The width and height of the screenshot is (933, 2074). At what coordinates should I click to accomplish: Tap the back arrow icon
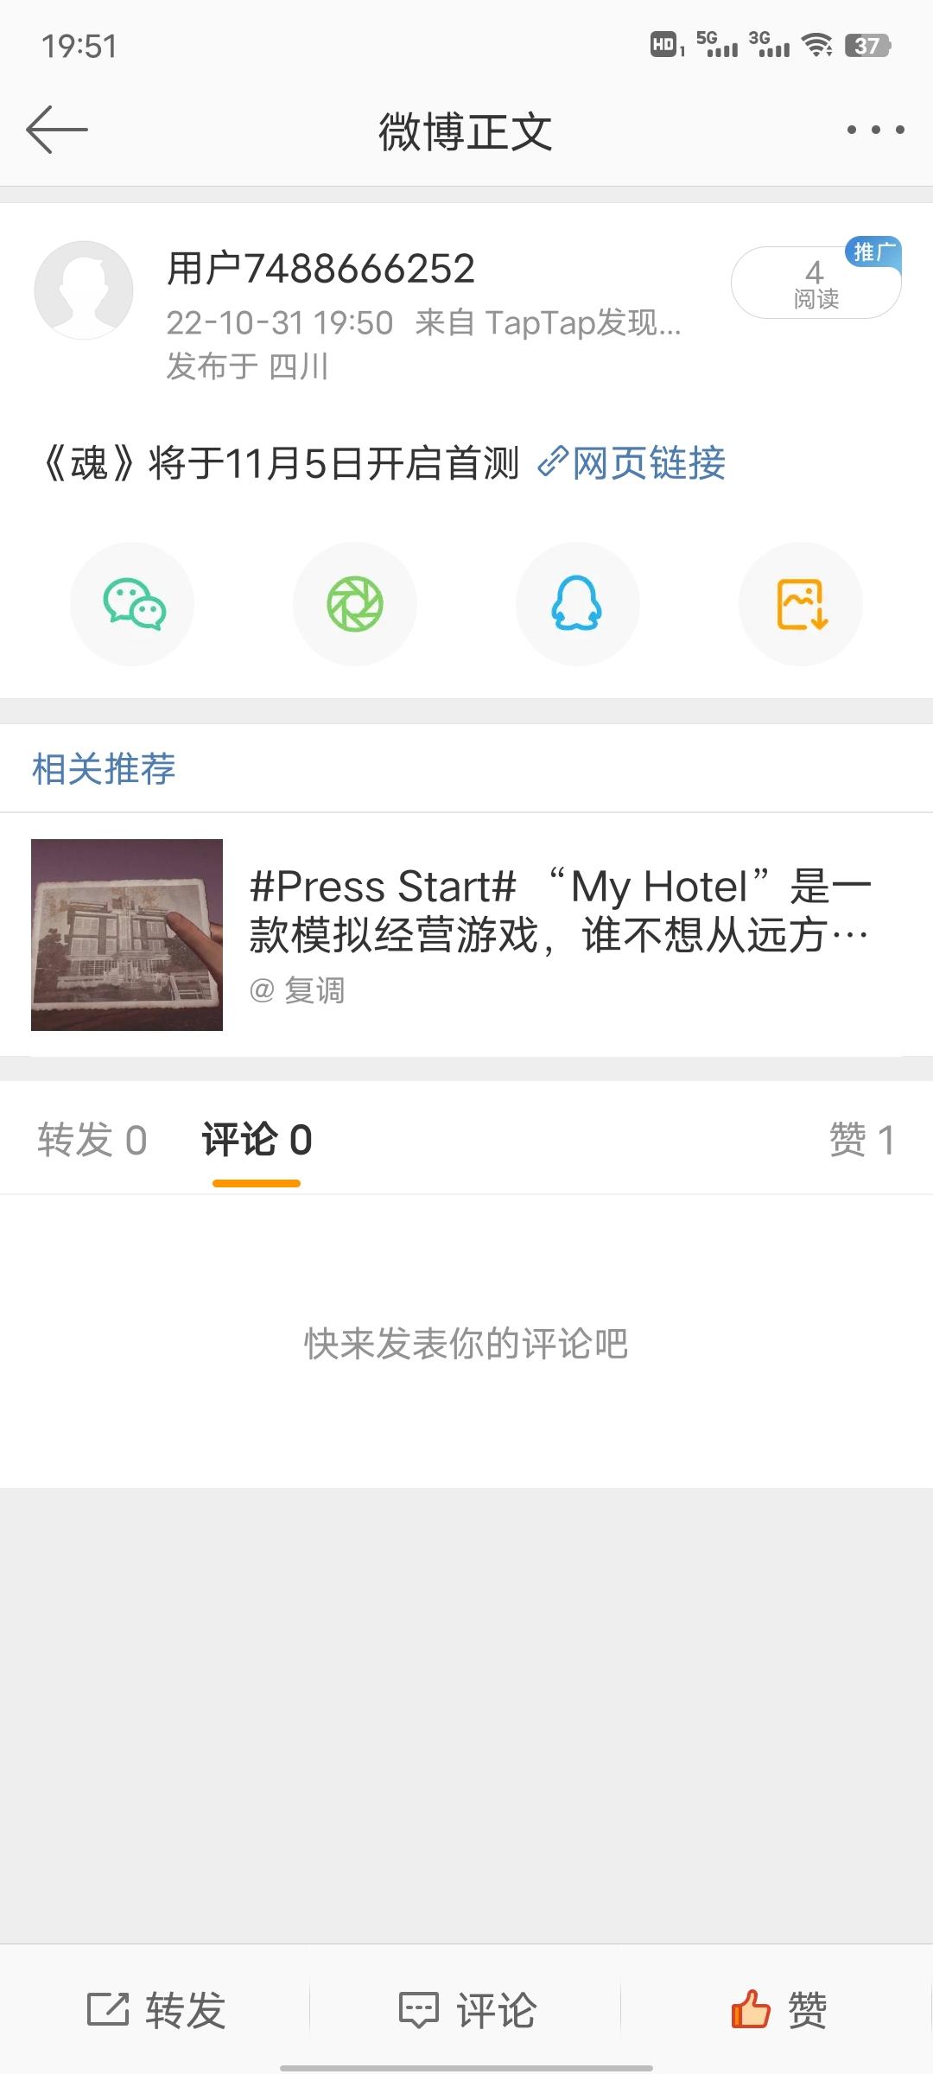click(x=57, y=130)
